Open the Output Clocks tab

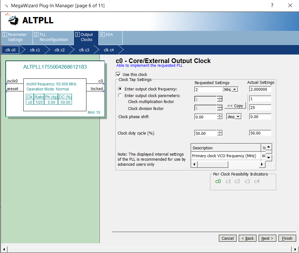(x=86, y=37)
